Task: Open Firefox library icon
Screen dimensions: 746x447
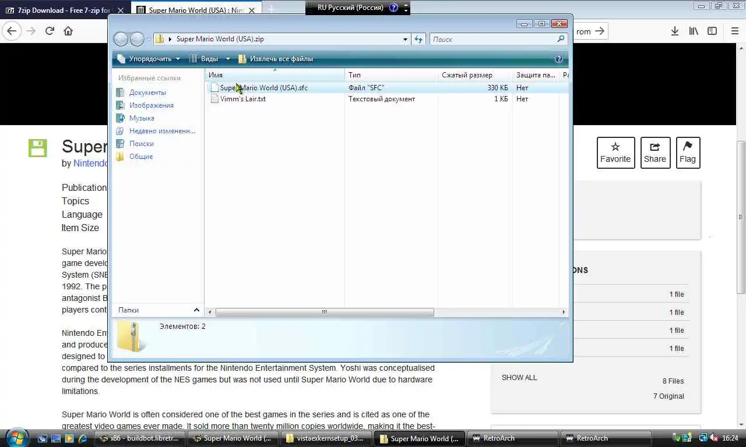Action: pos(693,31)
